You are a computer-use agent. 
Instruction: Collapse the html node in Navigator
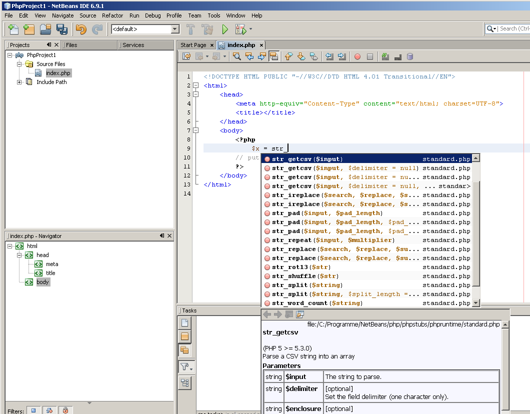(x=10, y=246)
